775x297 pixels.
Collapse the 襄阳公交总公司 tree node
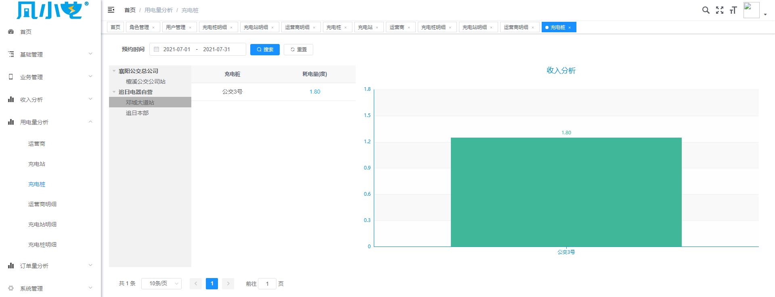[114, 71]
